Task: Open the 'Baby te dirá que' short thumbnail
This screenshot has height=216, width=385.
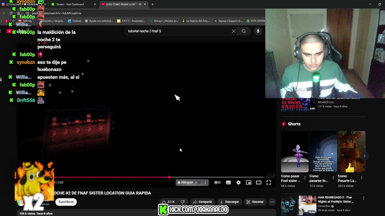Action: tap(323, 151)
